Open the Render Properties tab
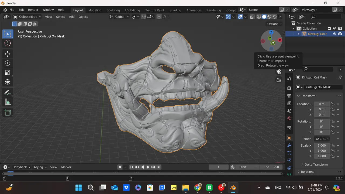345x194 pixels. tap(289, 88)
